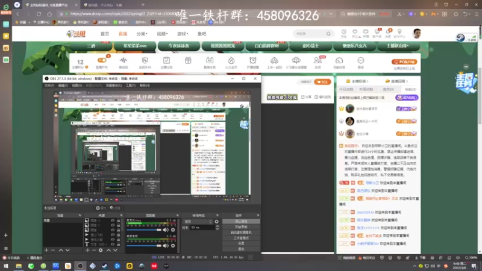482x271 pixels.
Task: Click the gift box icon in streamer toolbar
Action: tap(188, 60)
